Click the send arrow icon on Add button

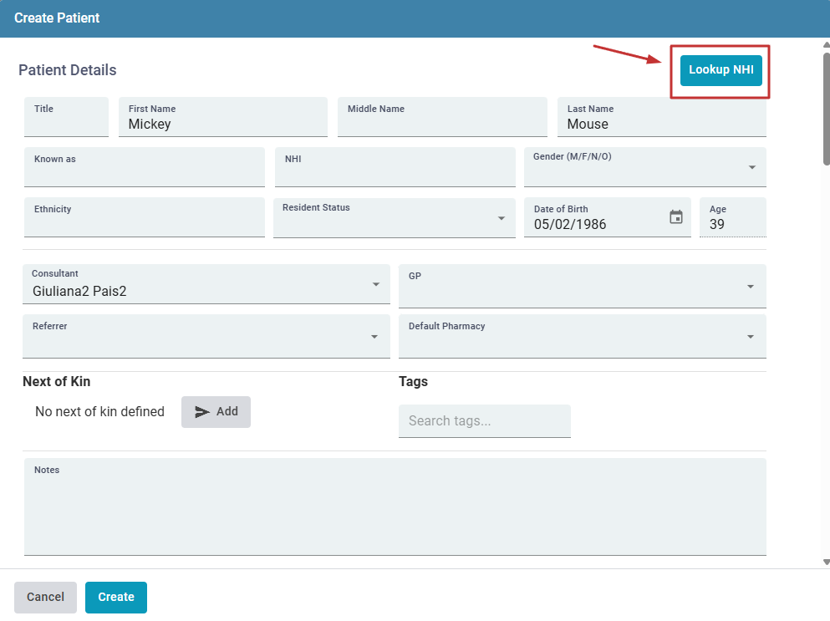tap(202, 411)
